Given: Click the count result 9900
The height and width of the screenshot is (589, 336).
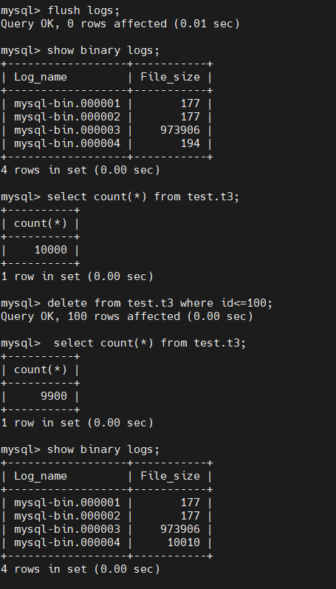Looking at the screenshot, I should pos(54,396).
